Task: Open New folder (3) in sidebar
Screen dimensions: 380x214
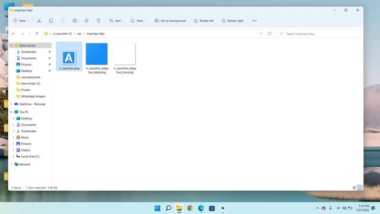Action: point(30,83)
